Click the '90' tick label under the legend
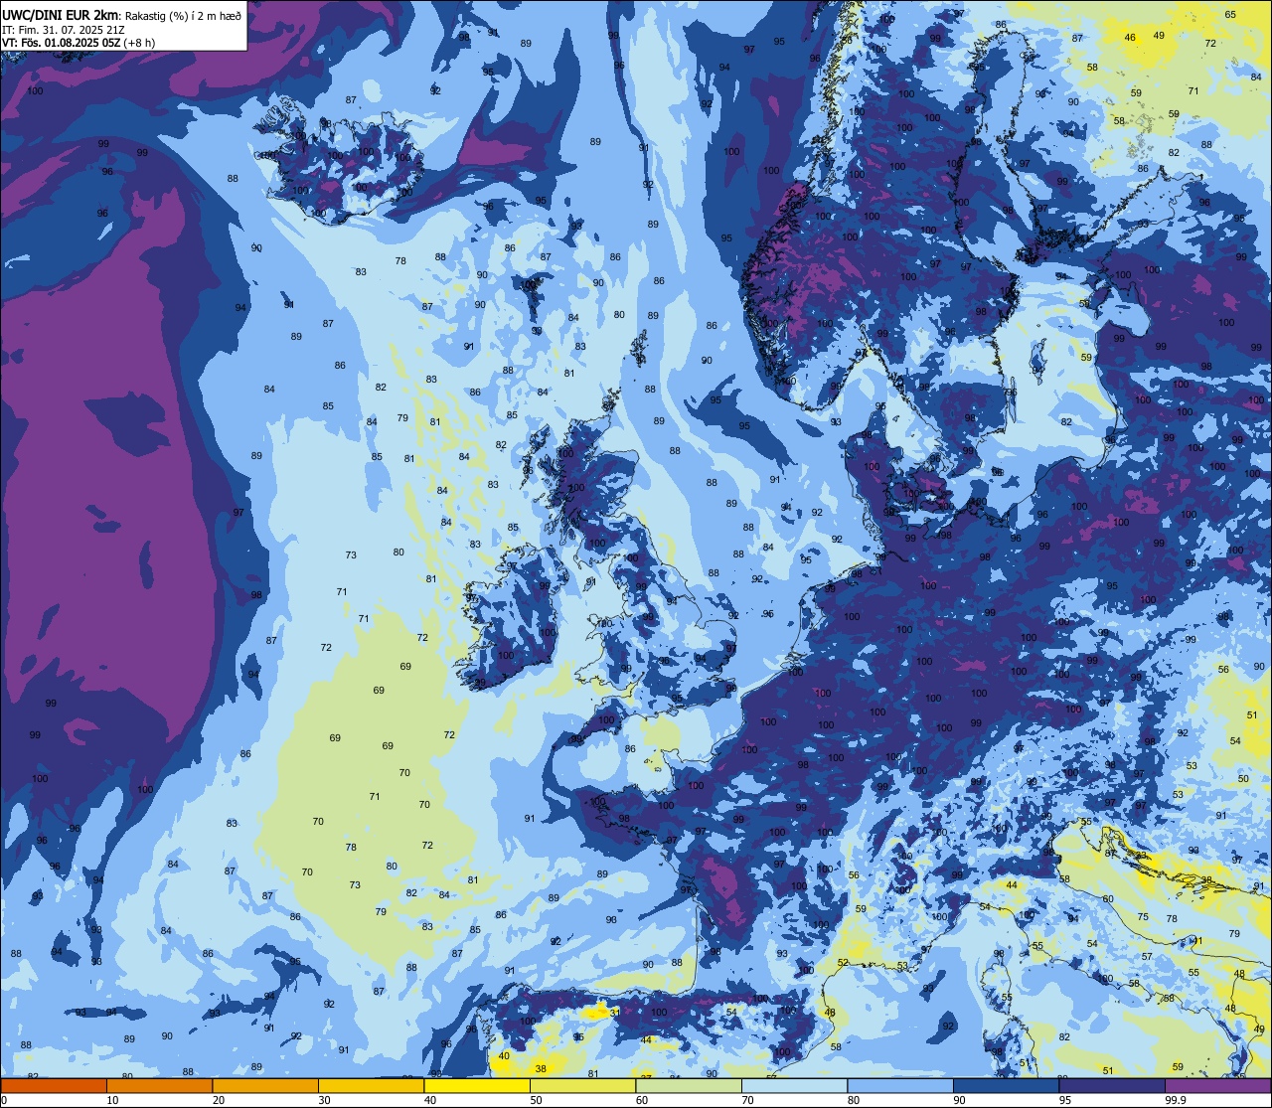Image resolution: width=1272 pixels, height=1108 pixels. 959,1100
